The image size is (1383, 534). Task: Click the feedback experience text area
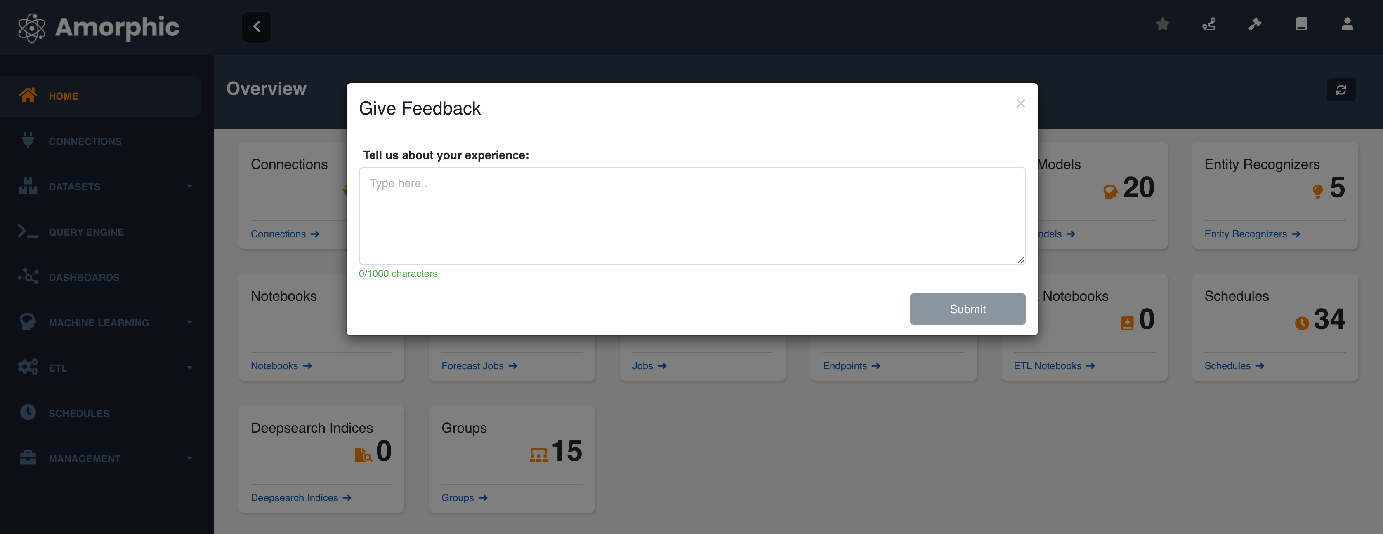pos(691,215)
